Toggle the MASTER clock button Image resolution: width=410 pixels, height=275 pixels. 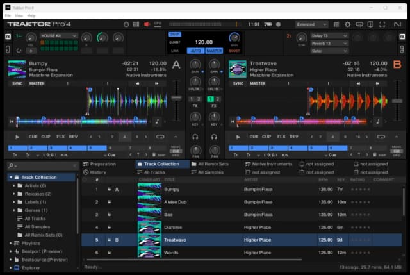[x=214, y=51]
